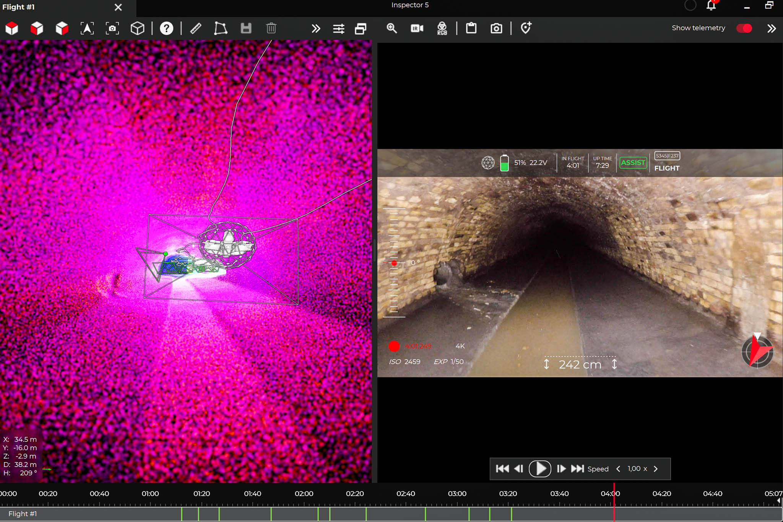Take a snapshot with the camera icon

click(x=496, y=28)
